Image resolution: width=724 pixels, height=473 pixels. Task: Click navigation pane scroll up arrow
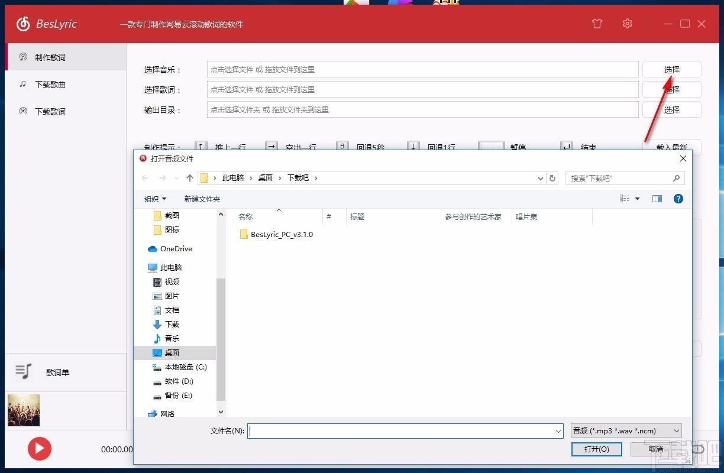[221, 215]
